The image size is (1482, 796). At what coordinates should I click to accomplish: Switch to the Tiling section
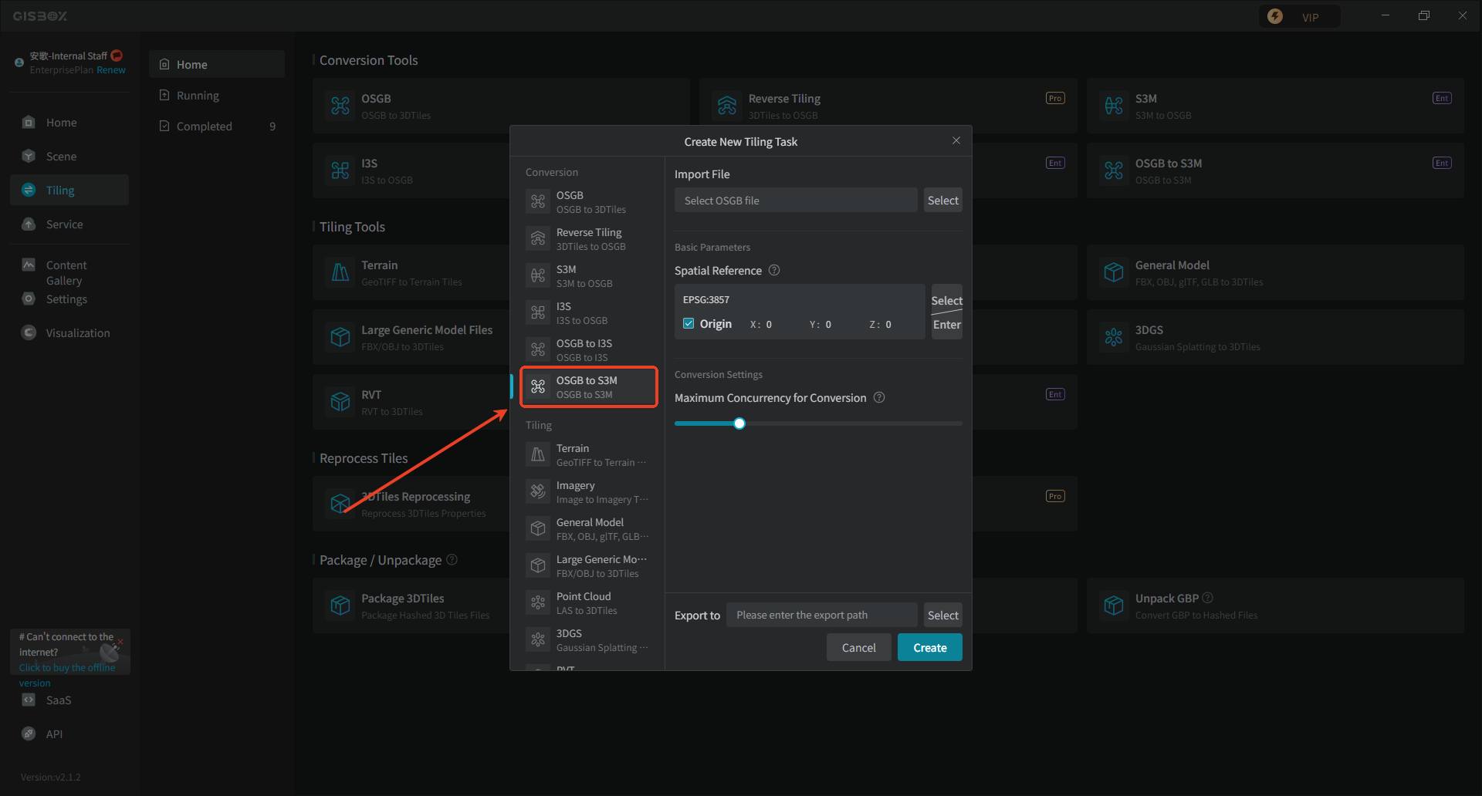click(69, 191)
